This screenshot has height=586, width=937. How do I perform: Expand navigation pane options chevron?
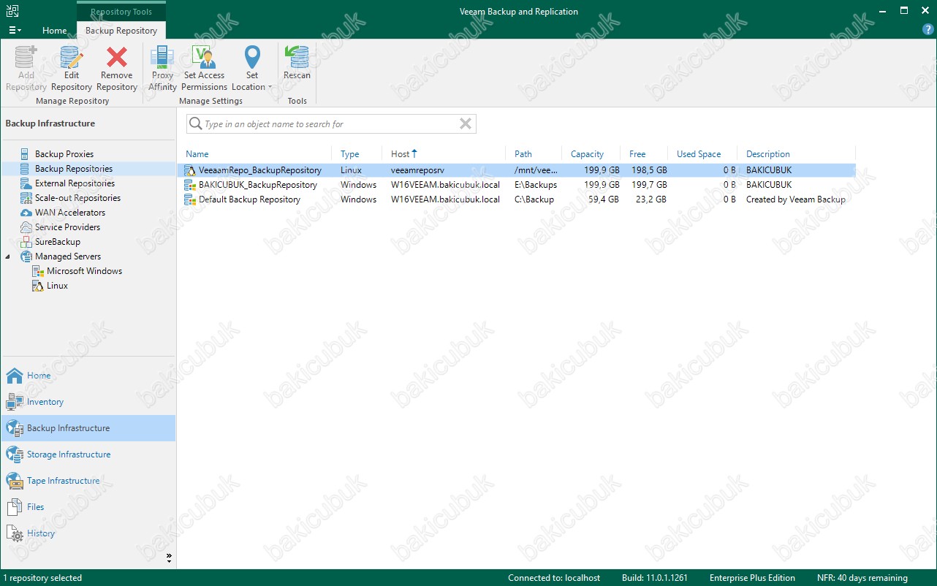[x=169, y=558]
